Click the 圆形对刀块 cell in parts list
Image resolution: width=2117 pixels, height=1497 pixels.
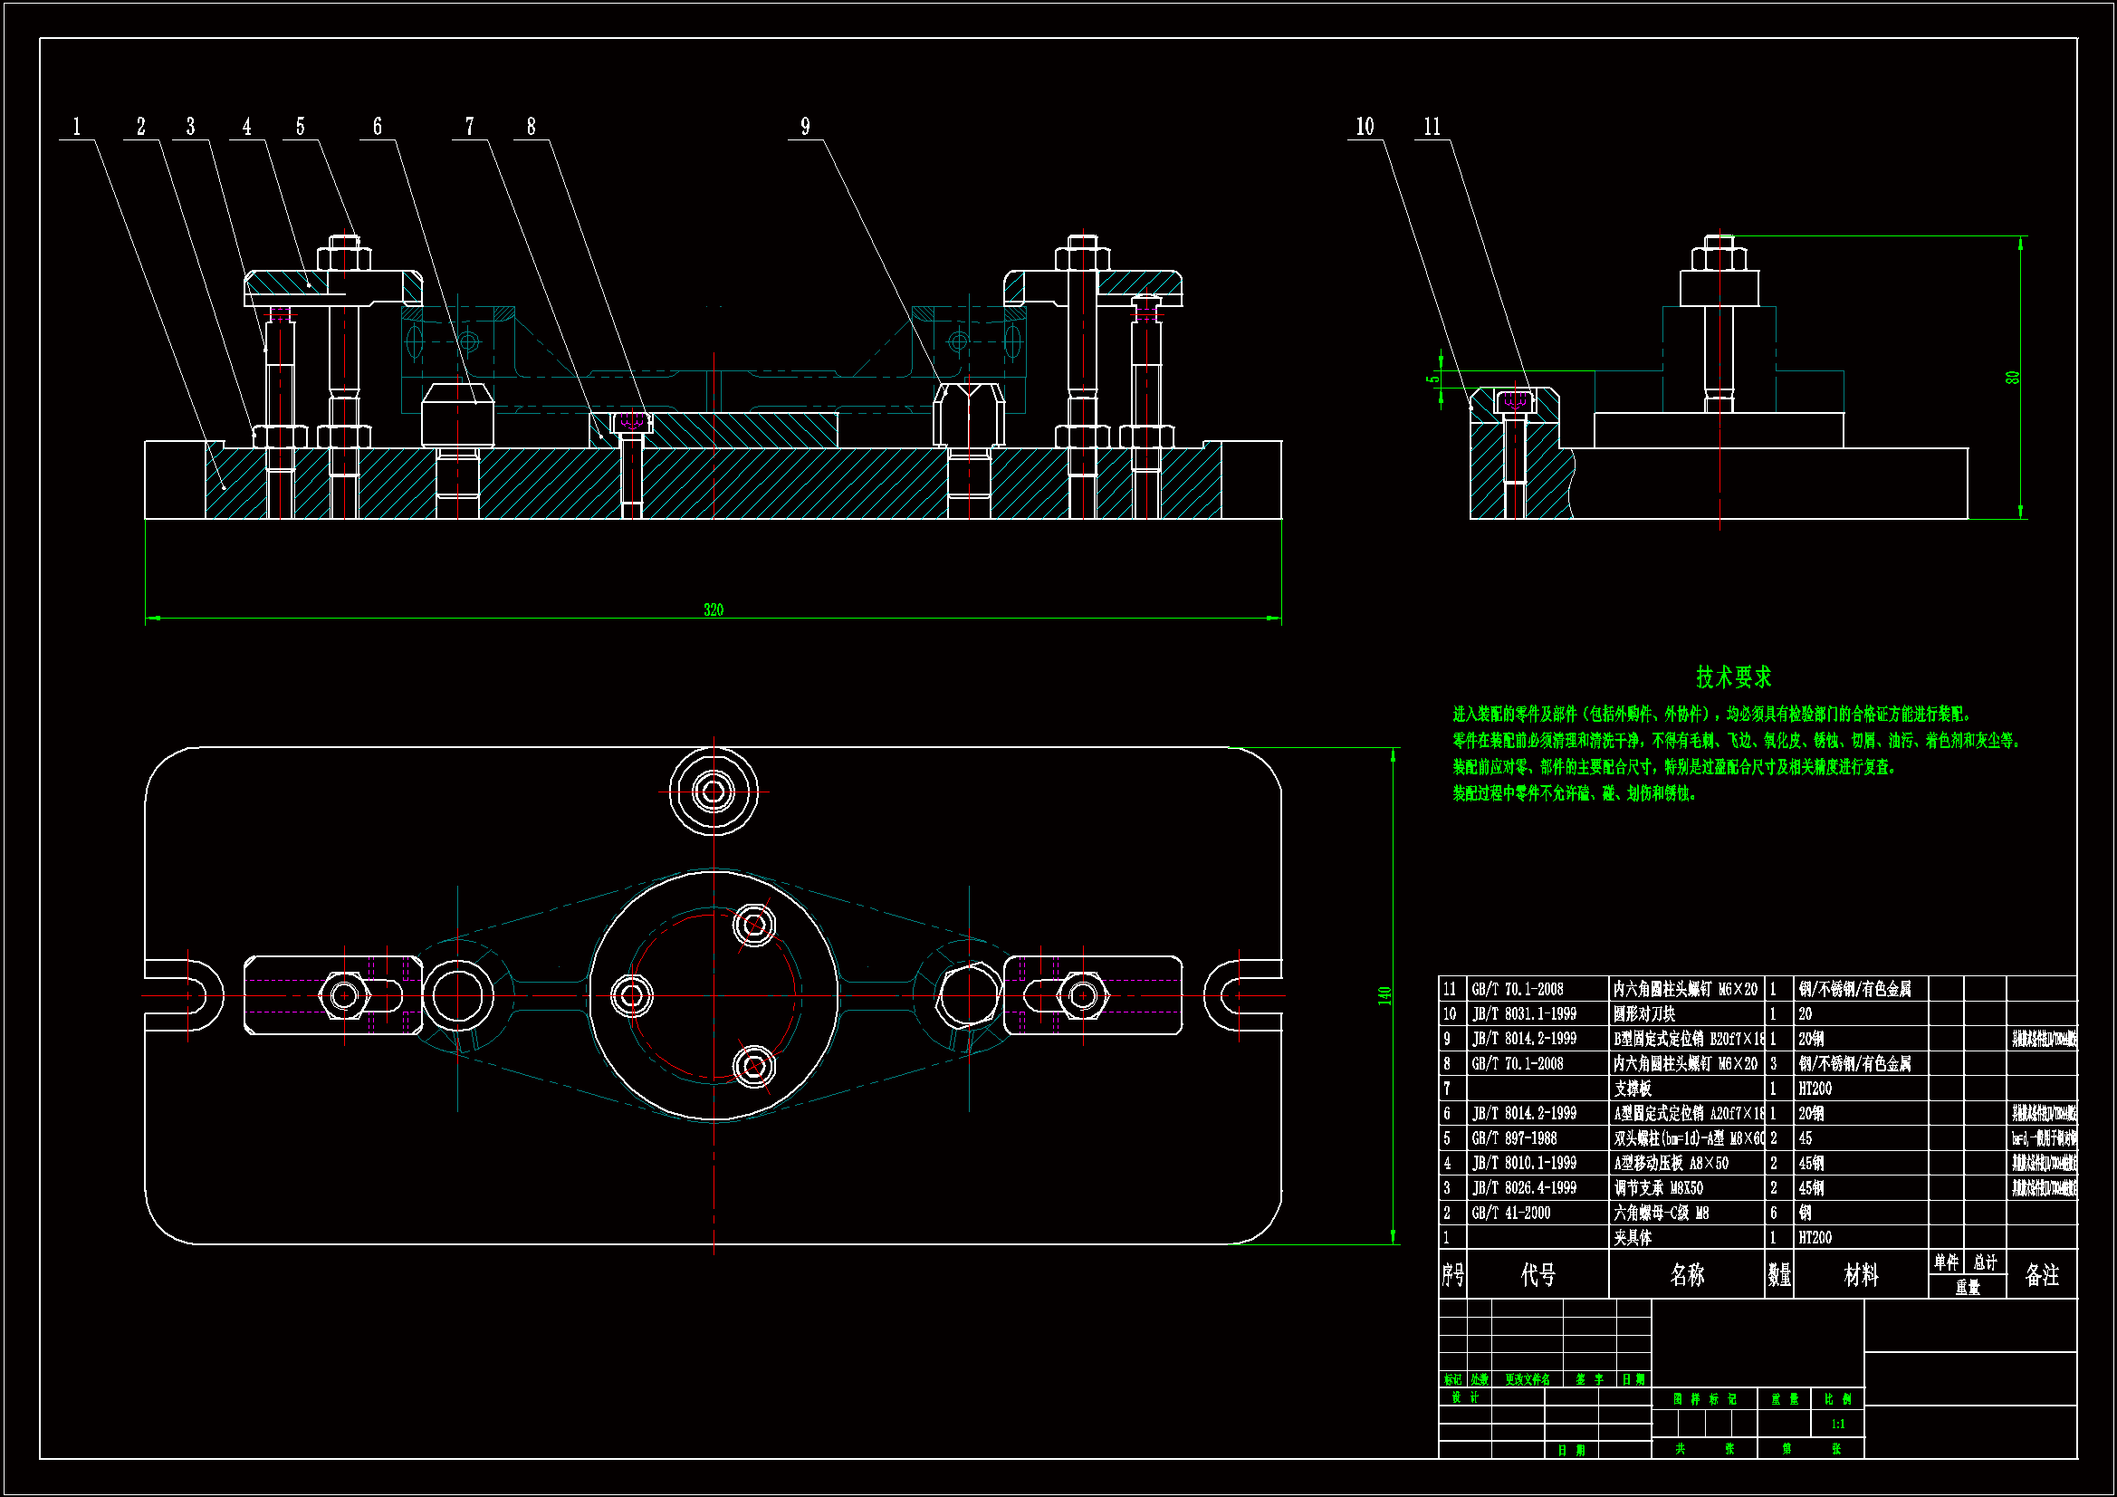(1644, 1013)
